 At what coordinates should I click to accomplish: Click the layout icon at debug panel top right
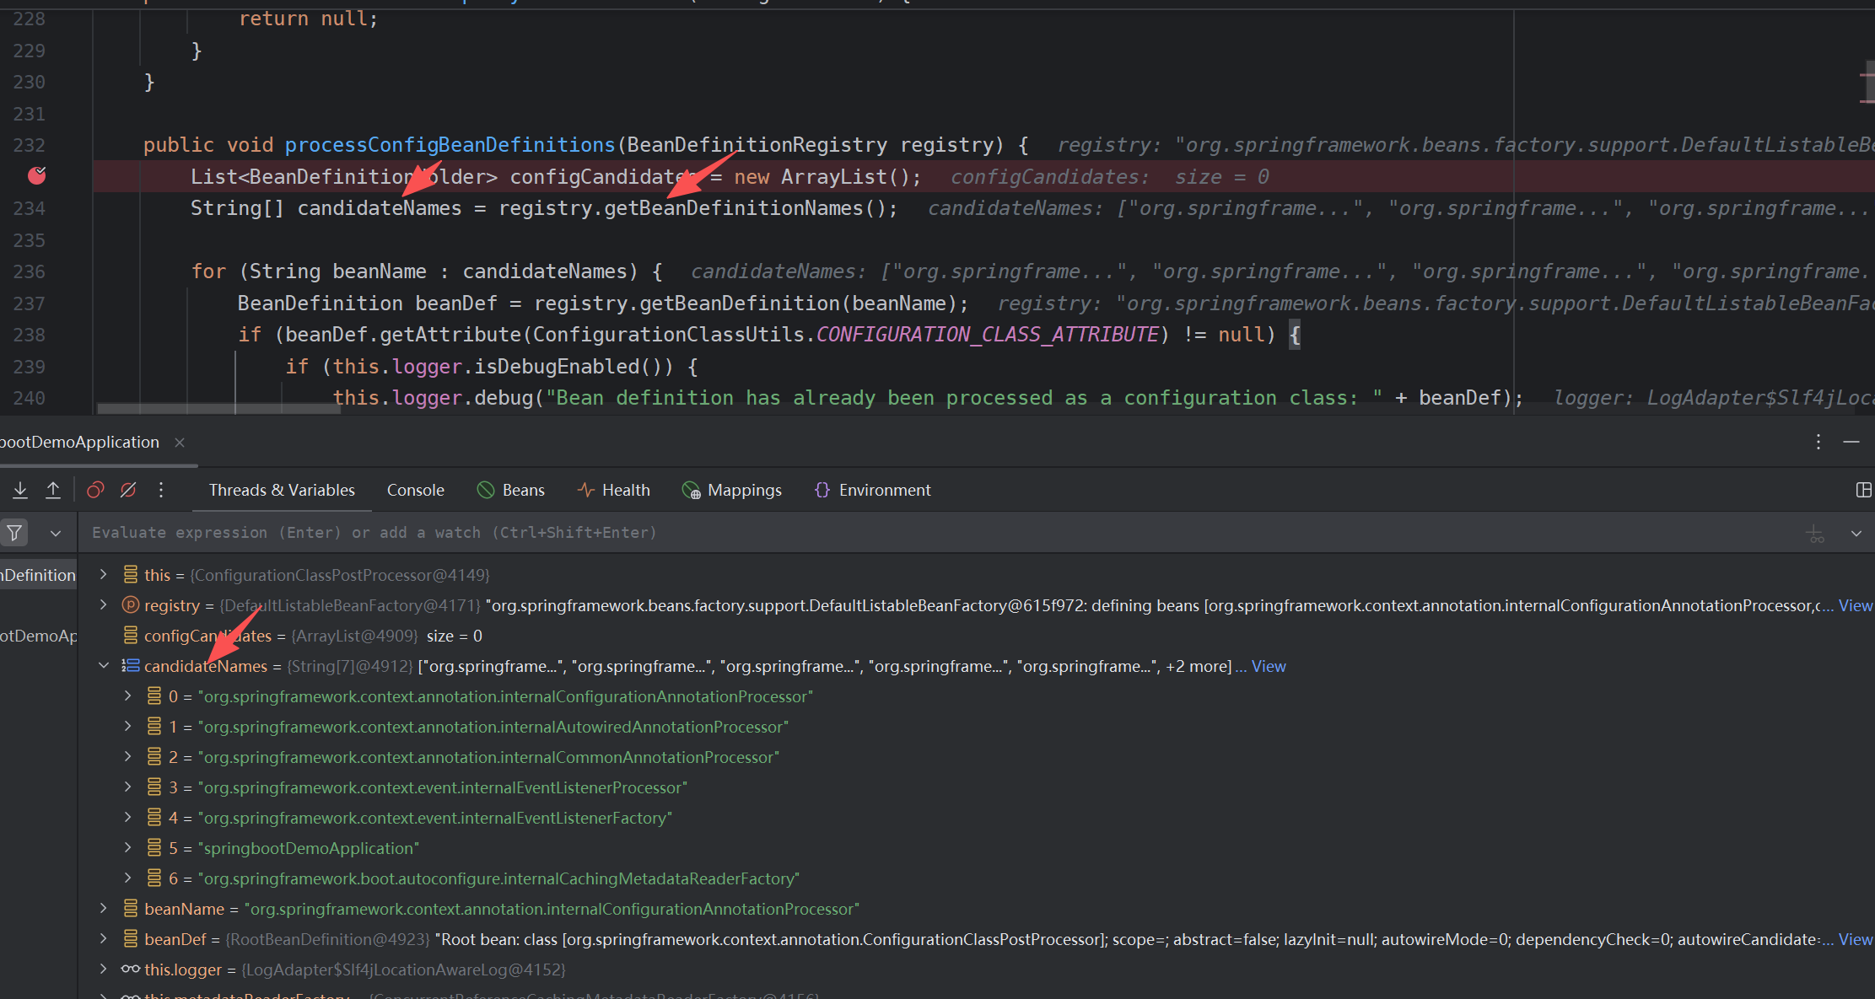coord(1864,490)
